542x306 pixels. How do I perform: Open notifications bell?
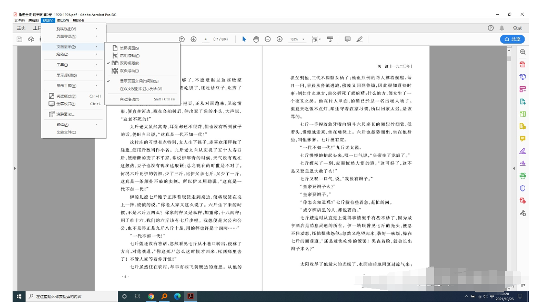tap(502, 28)
